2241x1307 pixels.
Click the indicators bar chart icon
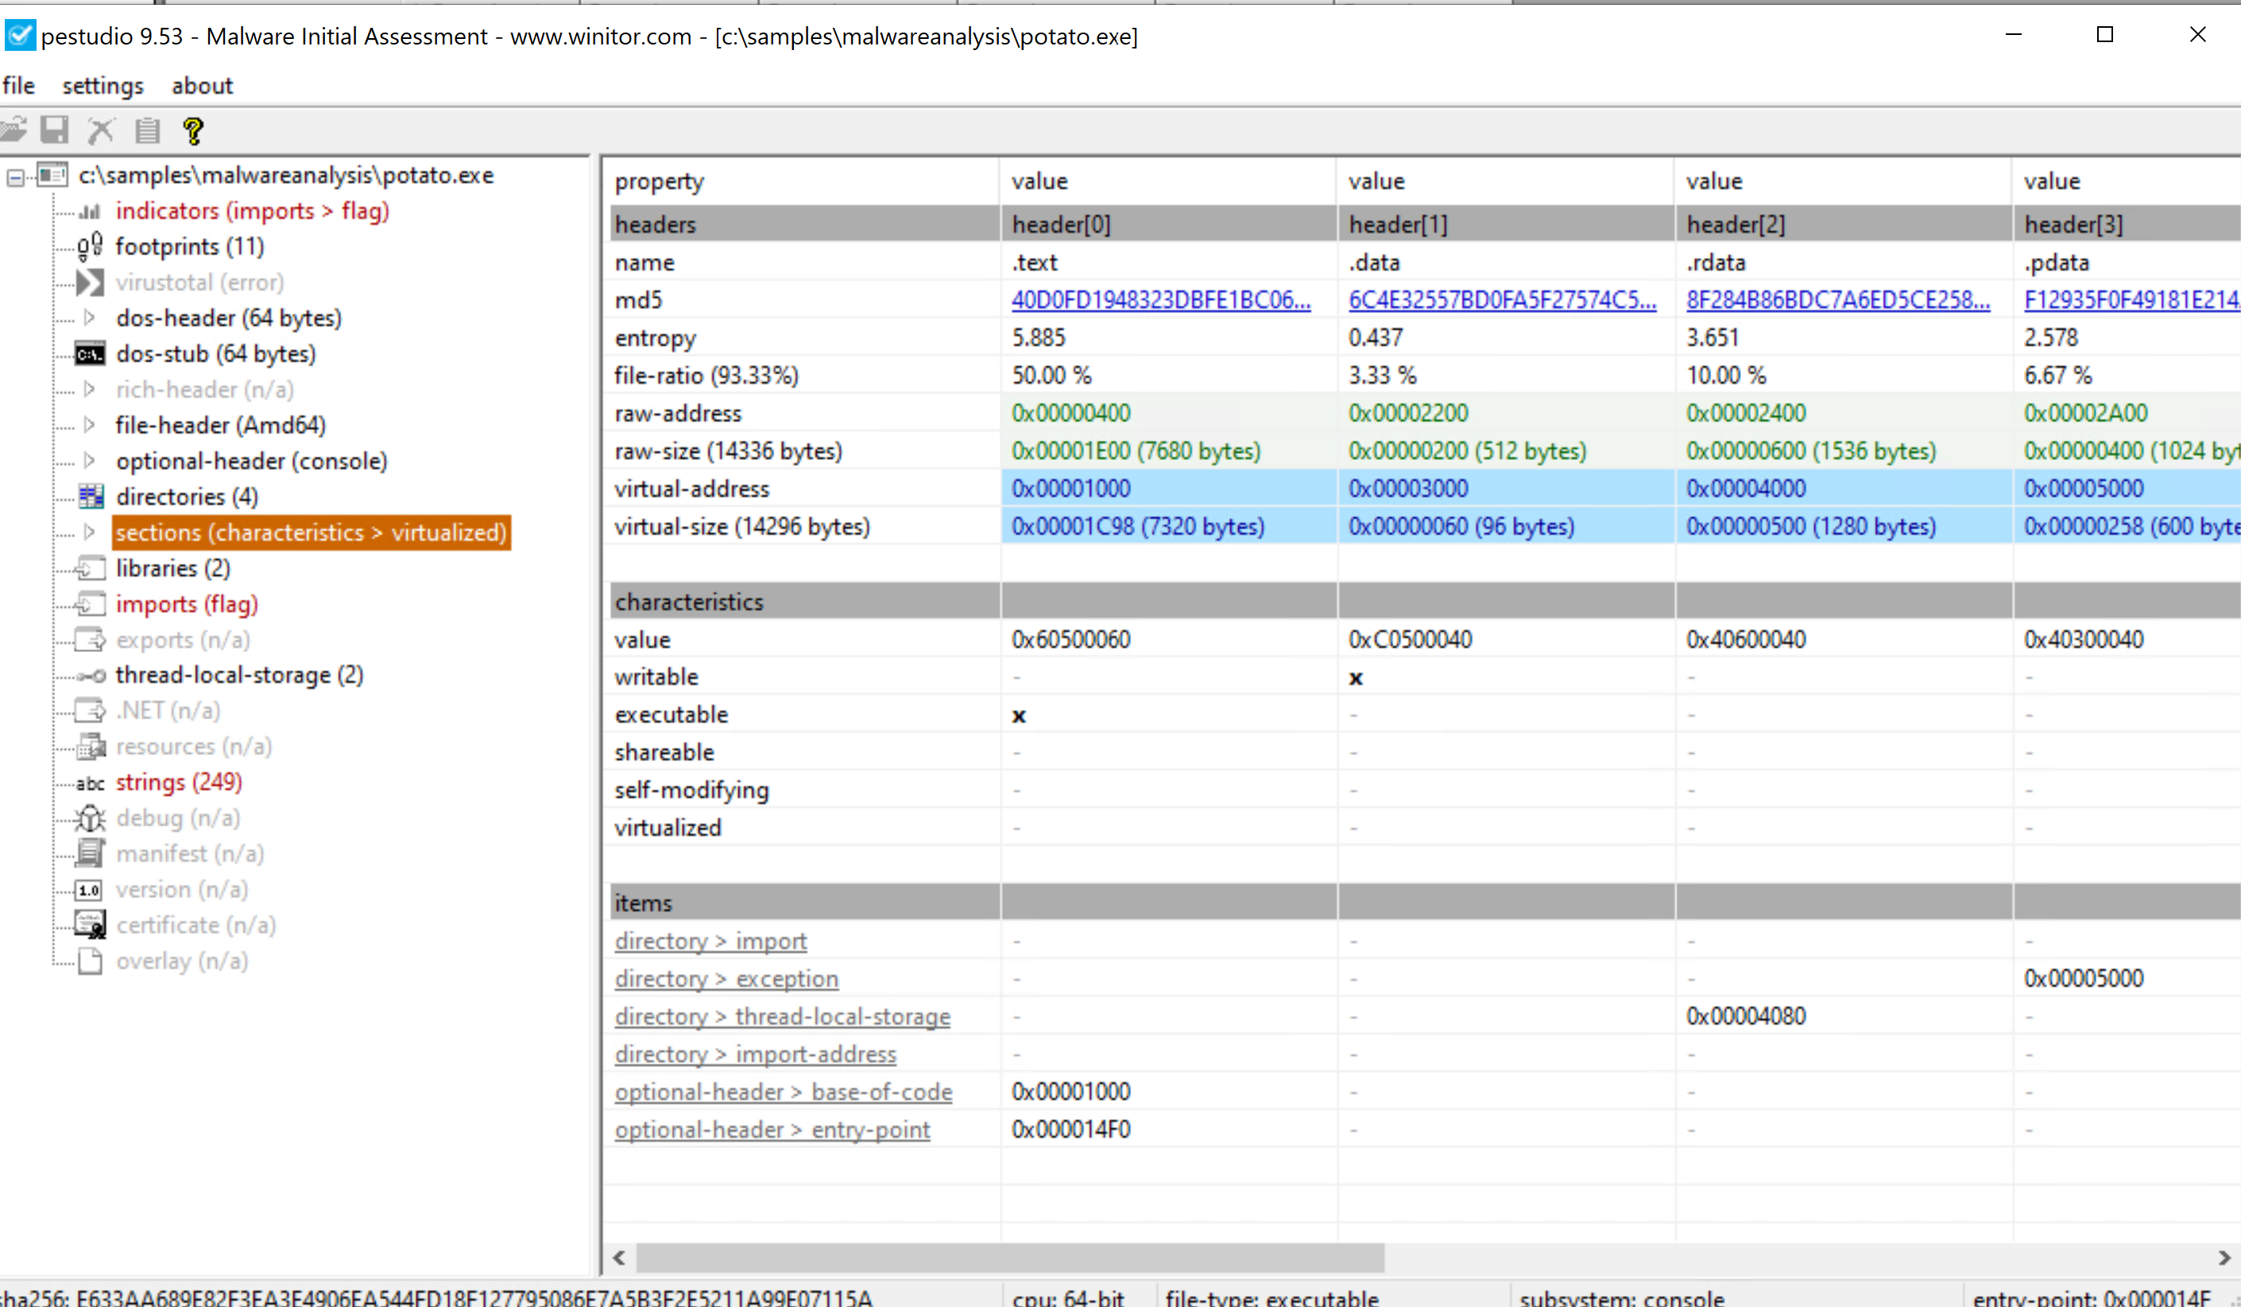pos(90,211)
